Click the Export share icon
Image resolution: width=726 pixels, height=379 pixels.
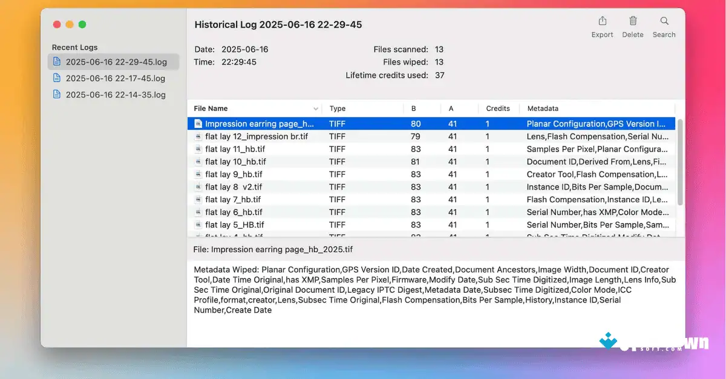602,24
